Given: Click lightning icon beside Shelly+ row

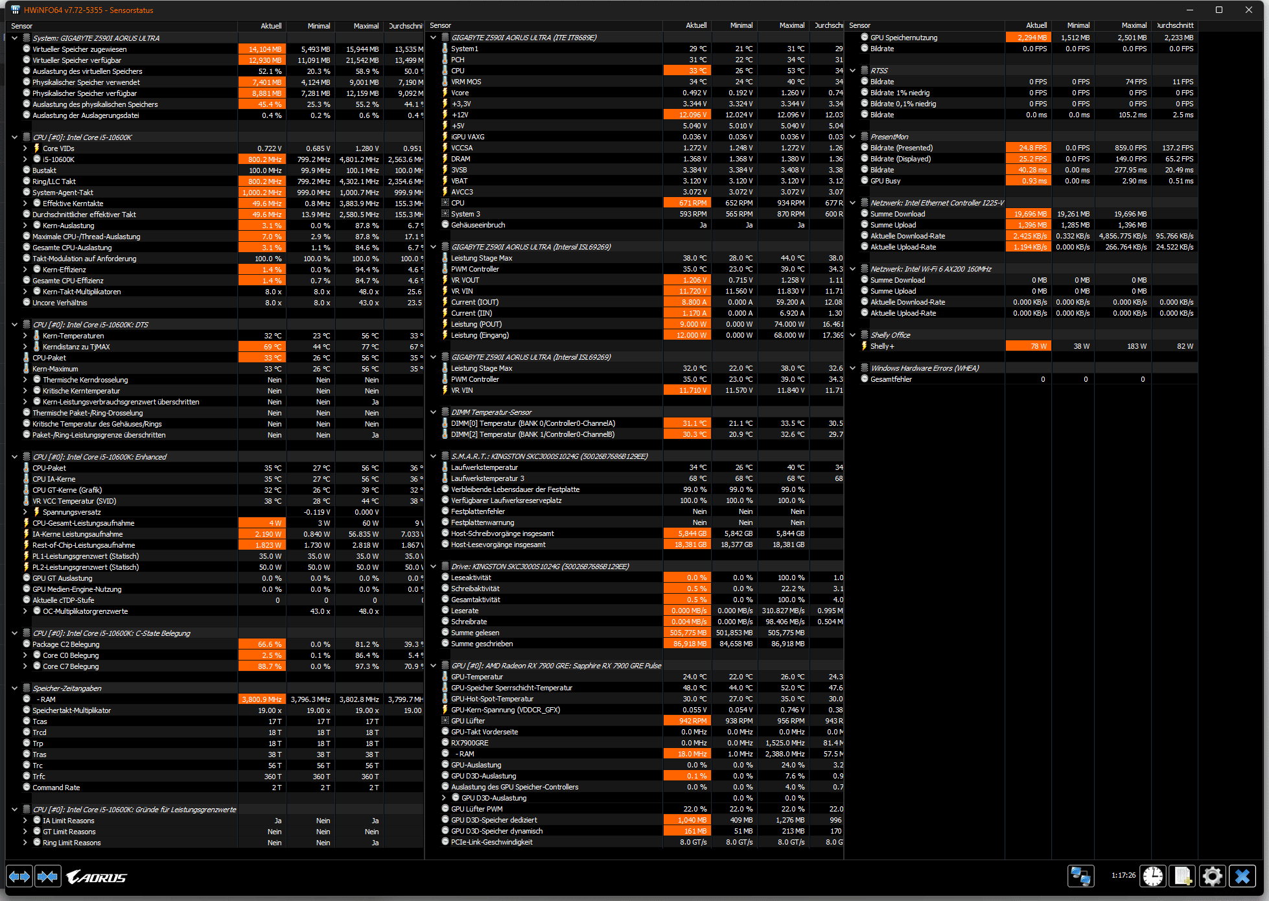Looking at the screenshot, I should coord(865,346).
